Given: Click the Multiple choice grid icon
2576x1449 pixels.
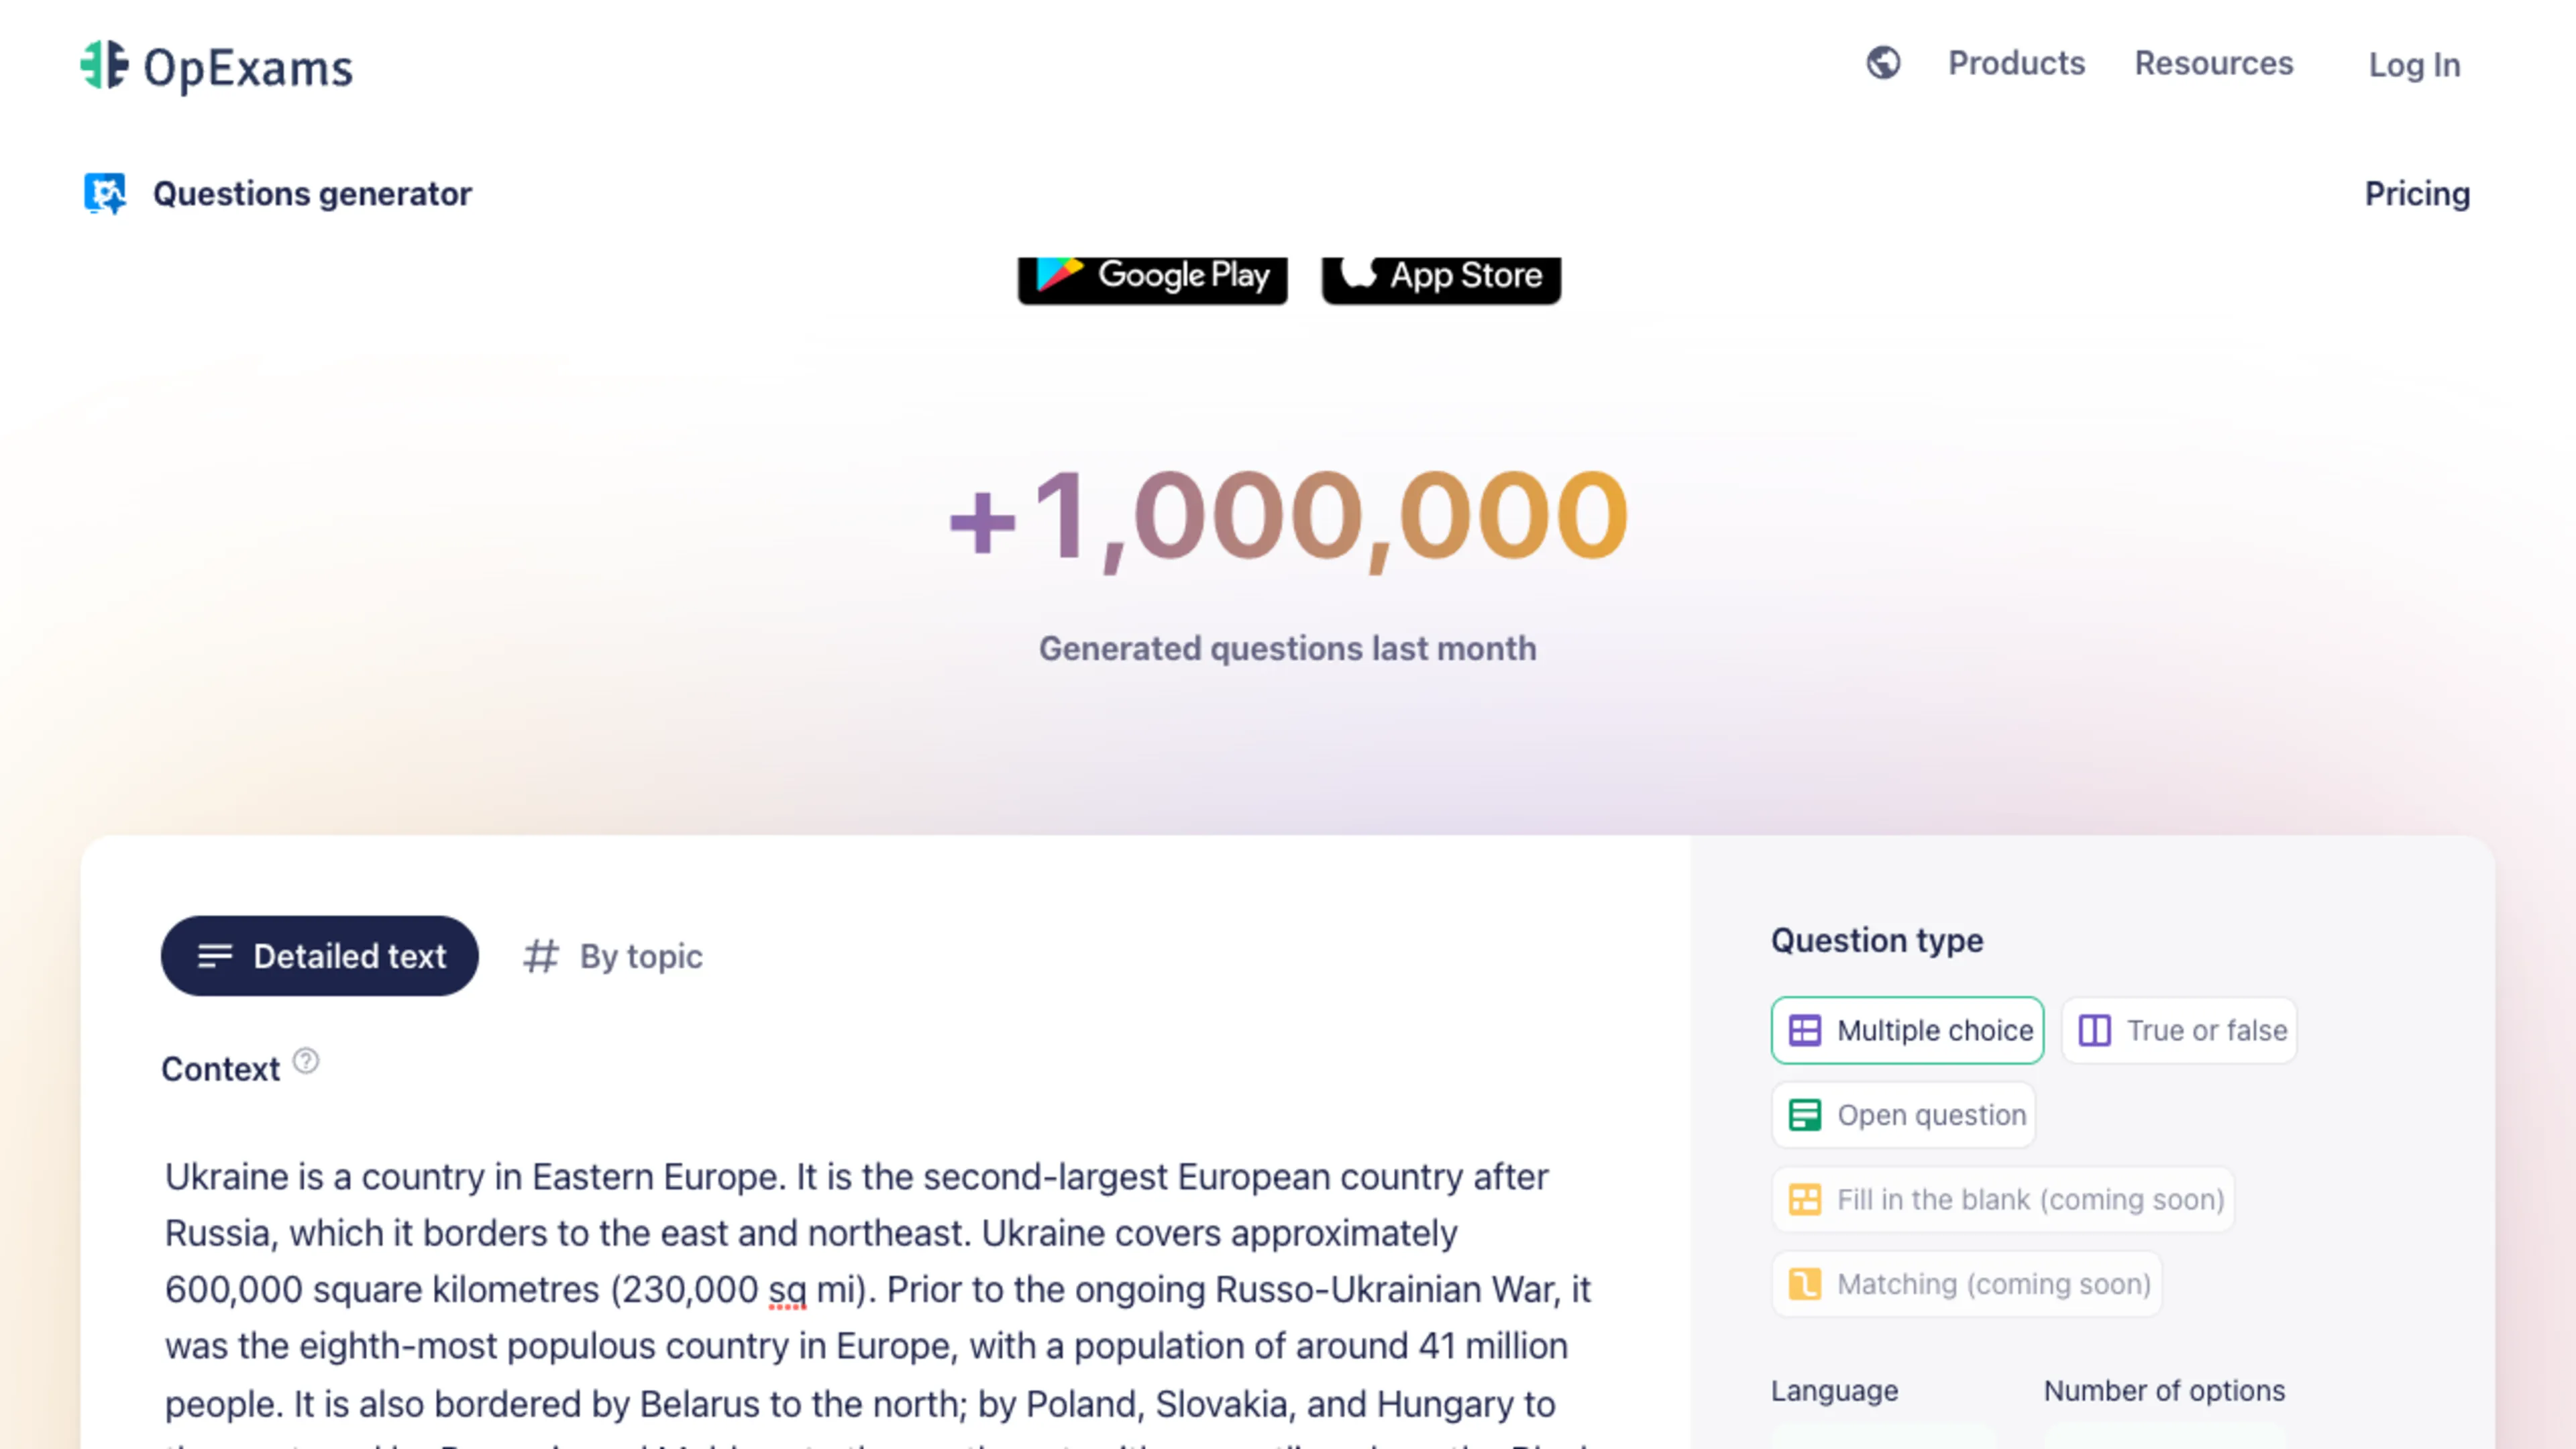Looking at the screenshot, I should point(1805,1030).
